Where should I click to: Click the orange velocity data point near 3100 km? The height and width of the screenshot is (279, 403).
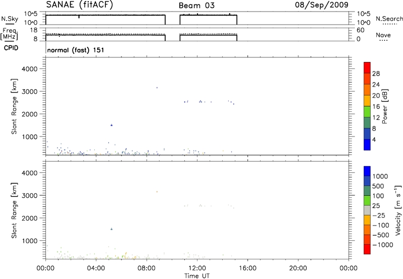pos(157,192)
